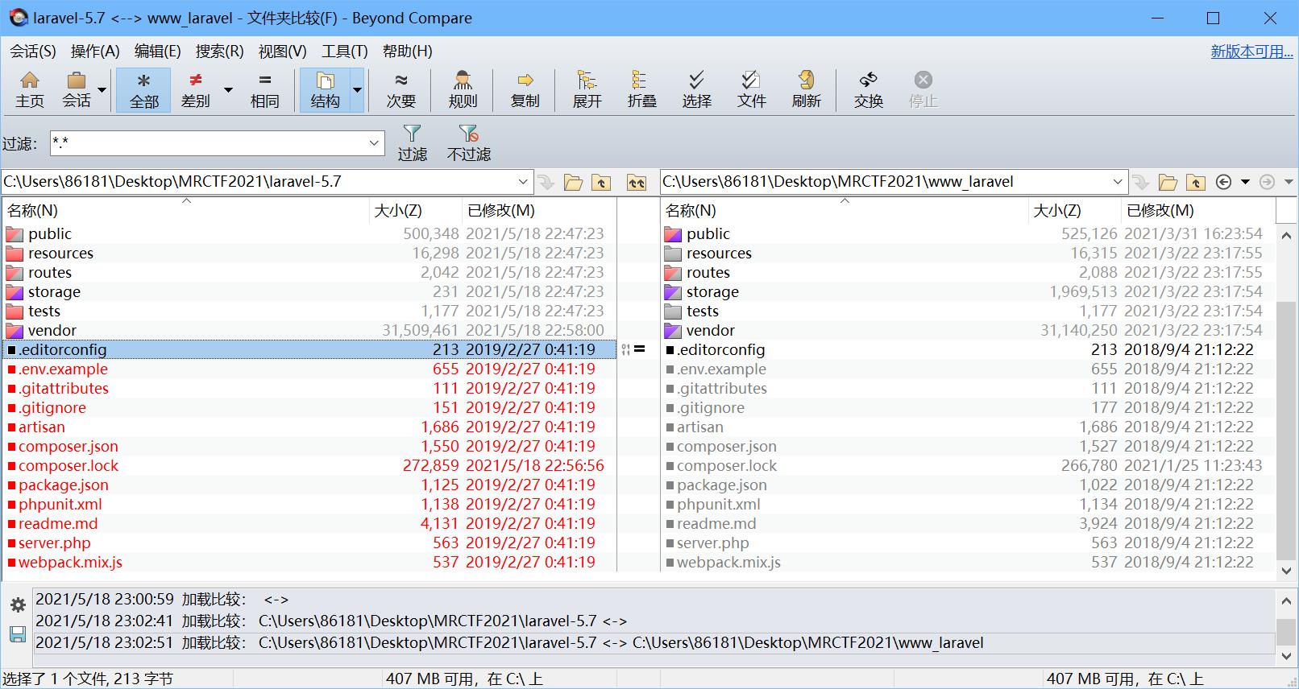
Task: Open the 搜索(R) menu
Action: [219, 52]
